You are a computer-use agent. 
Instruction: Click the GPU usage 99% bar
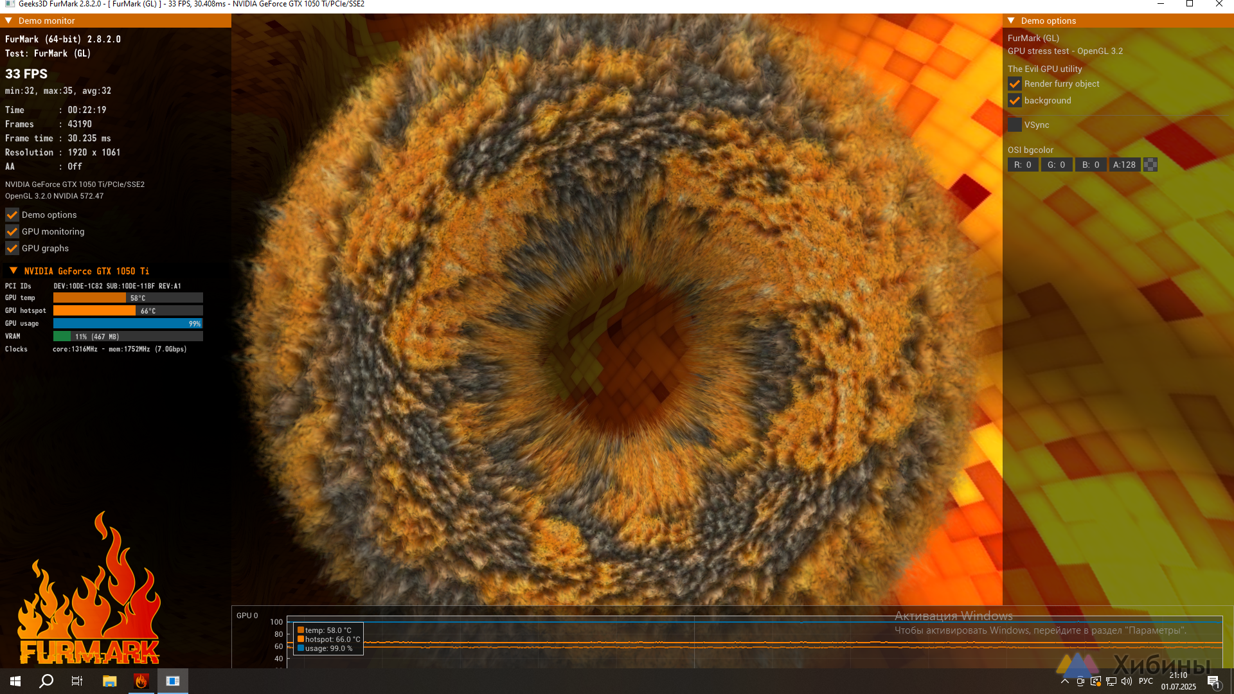128,324
